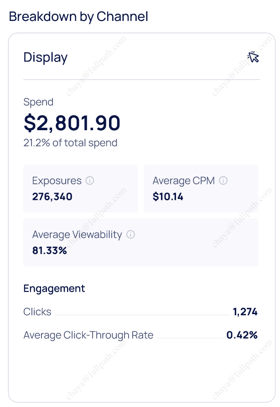Image resolution: width=280 pixels, height=407 pixels.
Task: Click the Spend label
Action: [38, 102]
